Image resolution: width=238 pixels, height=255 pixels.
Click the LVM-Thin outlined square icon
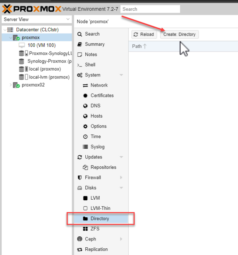(85, 208)
